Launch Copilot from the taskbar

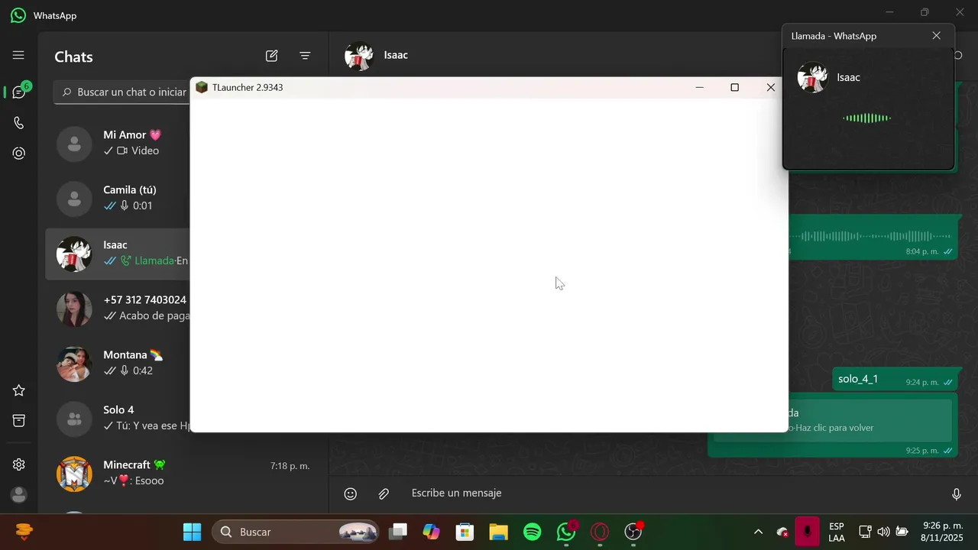coord(432,532)
